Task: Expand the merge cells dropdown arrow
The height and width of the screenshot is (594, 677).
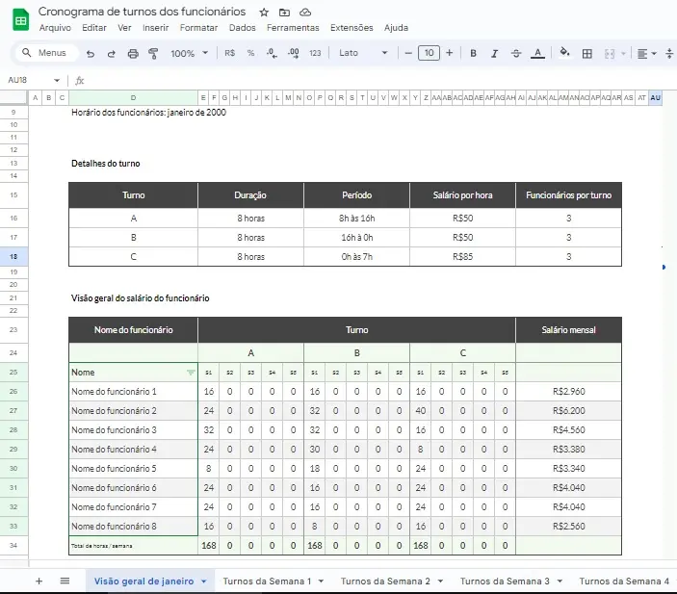Action: tap(623, 54)
